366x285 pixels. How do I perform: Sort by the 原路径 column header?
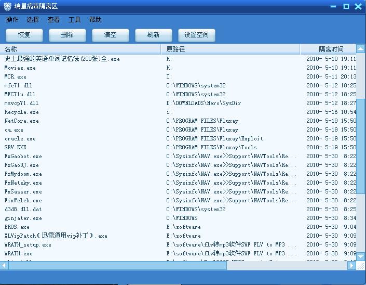(x=231, y=49)
